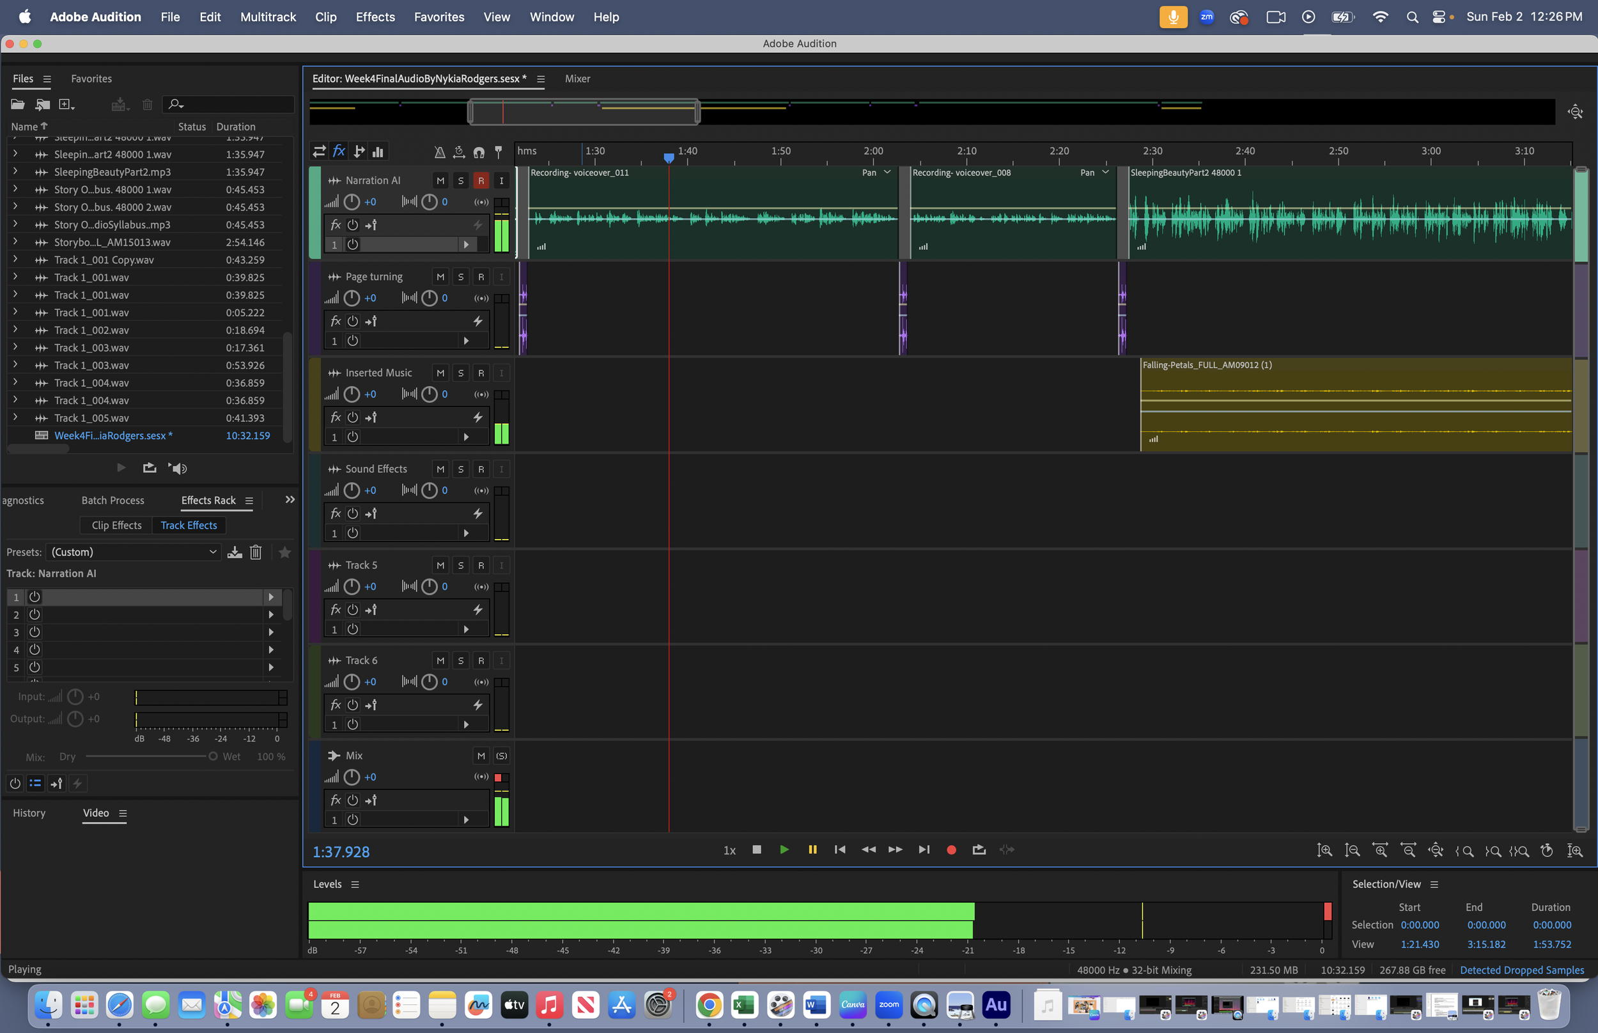Click the Loop Playback icon
1598x1033 pixels.
(979, 850)
